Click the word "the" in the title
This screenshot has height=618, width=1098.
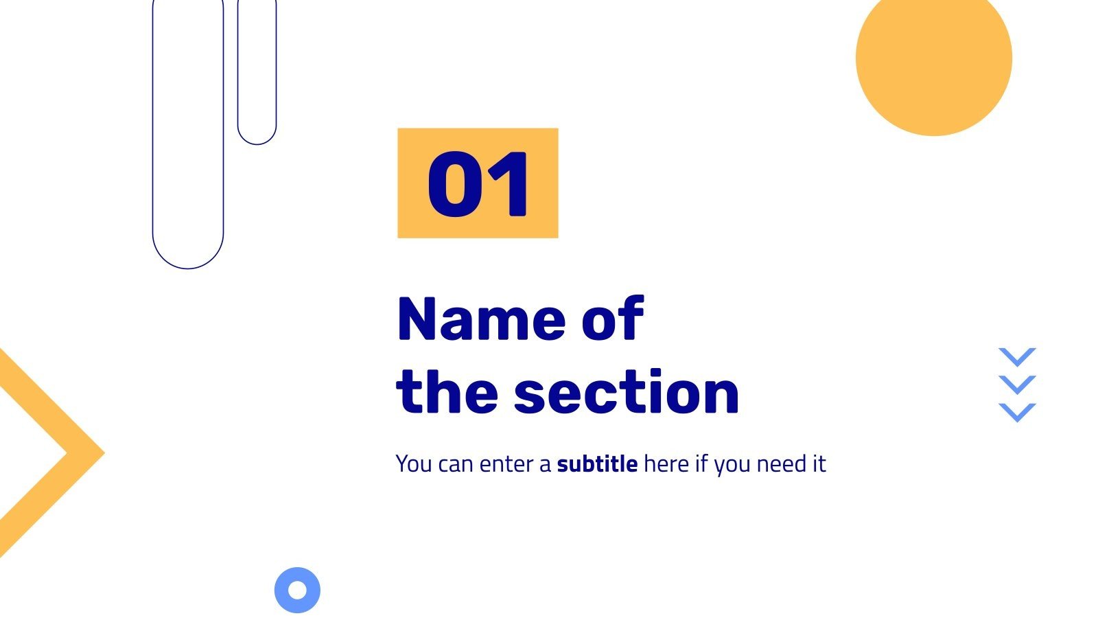coord(447,393)
